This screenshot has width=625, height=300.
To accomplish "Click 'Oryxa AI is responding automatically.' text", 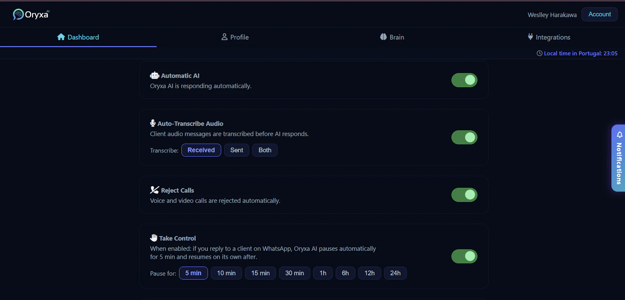I will [201, 86].
